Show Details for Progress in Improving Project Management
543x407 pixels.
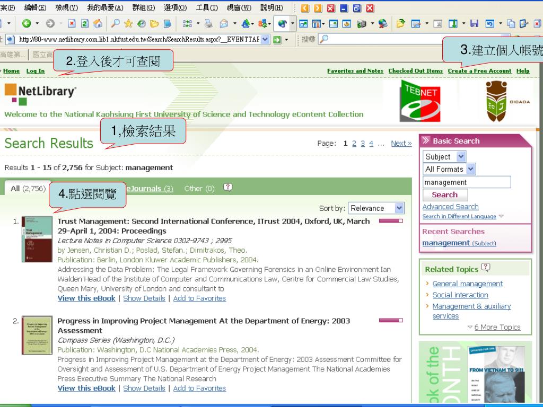click(x=144, y=388)
